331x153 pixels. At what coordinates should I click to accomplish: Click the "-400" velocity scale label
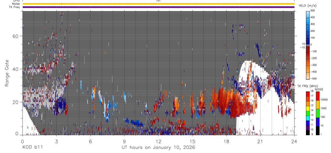click(x=313, y=72)
